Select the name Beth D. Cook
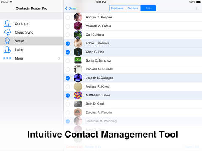Screen dimensions: 202x151 [95, 104]
